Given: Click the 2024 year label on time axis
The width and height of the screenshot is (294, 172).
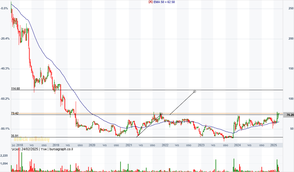Looking at the screenshot, I should 237,145.
